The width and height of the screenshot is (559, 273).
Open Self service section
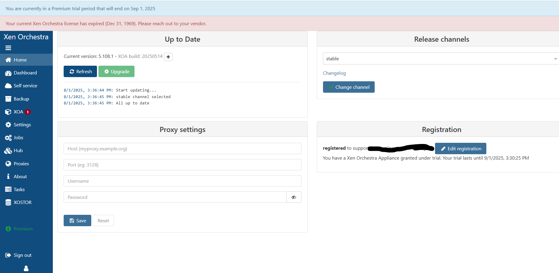click(x=26, y=86)
